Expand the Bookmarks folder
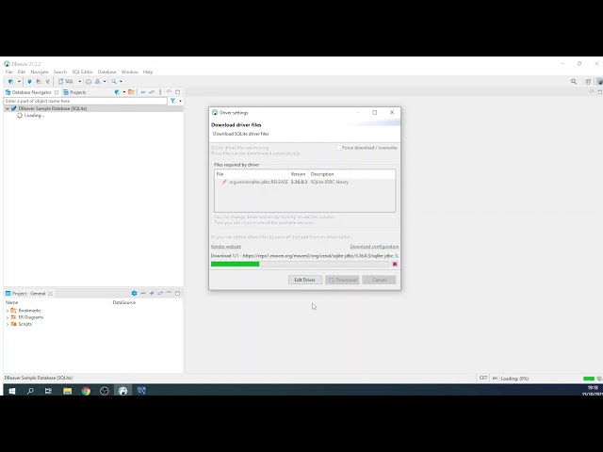The height and width of the screenshot is (452, 603). pyautogui.click(x=8, y=311)
